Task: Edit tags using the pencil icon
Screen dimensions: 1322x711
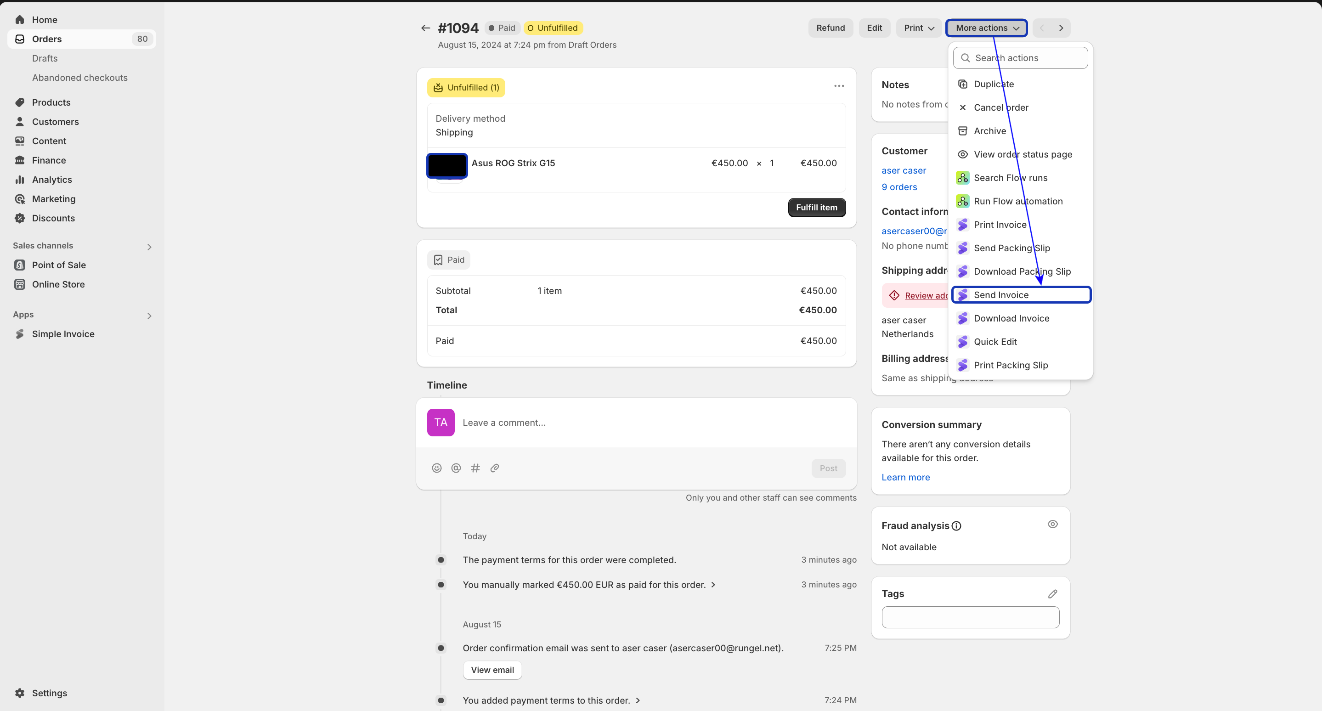Action: pyautogui.click(x=1052, y=593)
